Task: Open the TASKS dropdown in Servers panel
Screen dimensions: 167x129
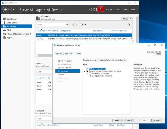Action: click(127, 19)
